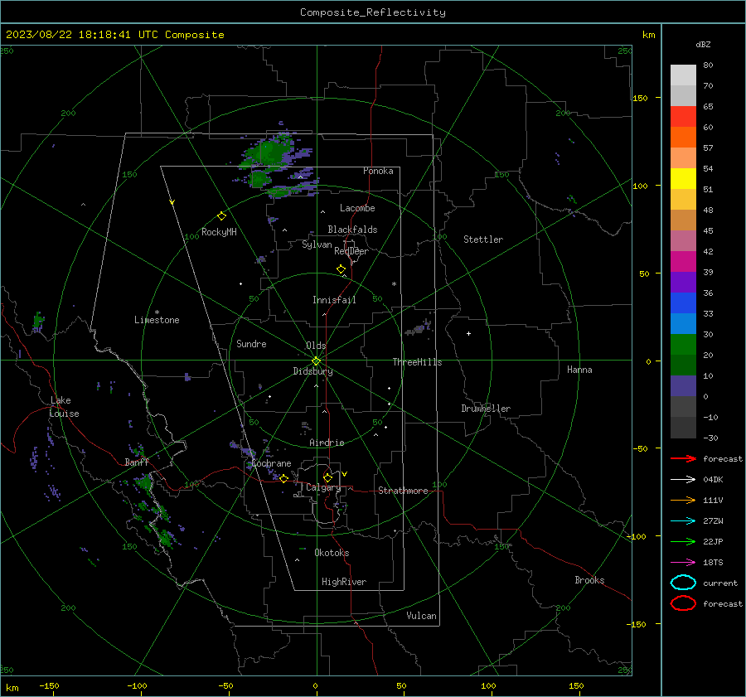Click the current legend label
This screenshot has width=746, height=697.
(720, 583)
